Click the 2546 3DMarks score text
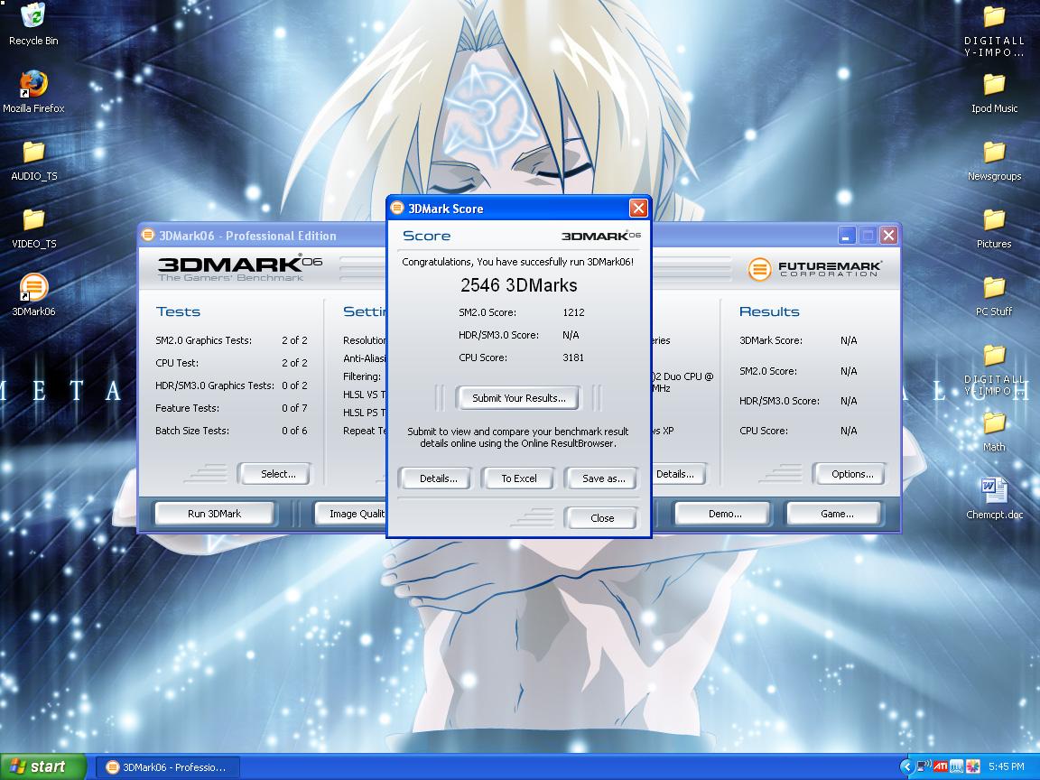This screenshot has height=780, width=1040. (x=519, y=285)
